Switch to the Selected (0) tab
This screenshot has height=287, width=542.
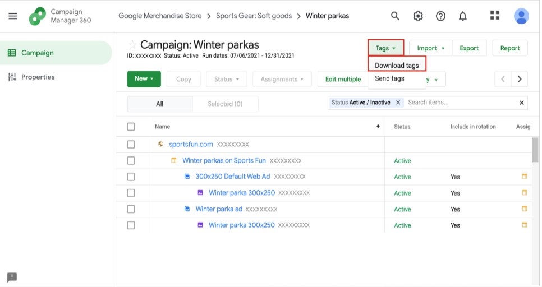click(225, 104)
